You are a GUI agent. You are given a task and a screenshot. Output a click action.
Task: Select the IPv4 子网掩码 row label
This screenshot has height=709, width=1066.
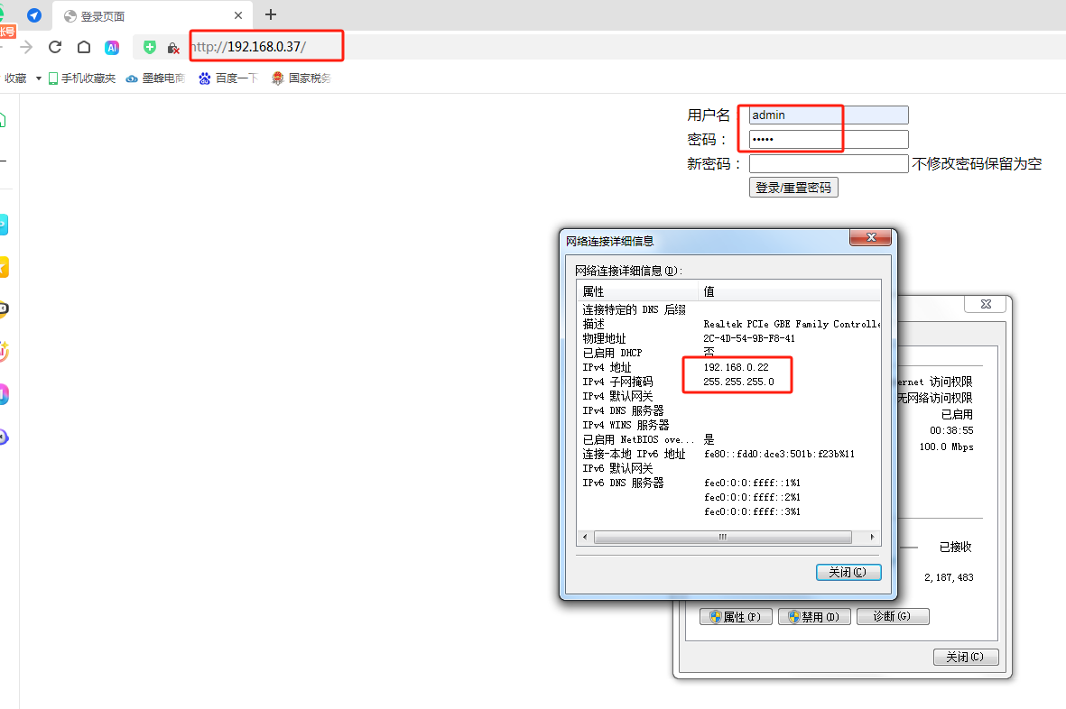[618, 382]
